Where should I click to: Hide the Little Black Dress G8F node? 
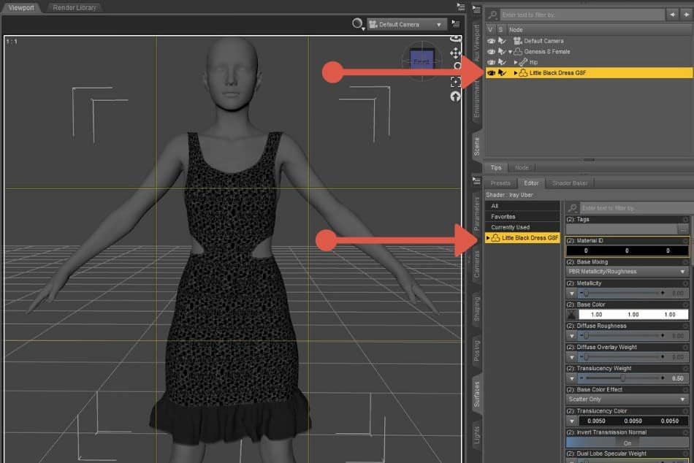(491, 72)
